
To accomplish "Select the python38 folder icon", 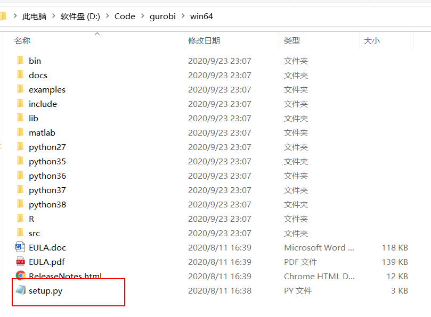I will tap(20, 204).
